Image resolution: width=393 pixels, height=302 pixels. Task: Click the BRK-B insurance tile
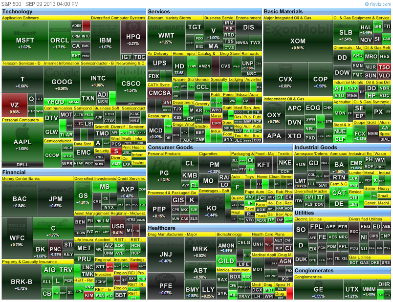pyautogui.click(x=22, y=282)
